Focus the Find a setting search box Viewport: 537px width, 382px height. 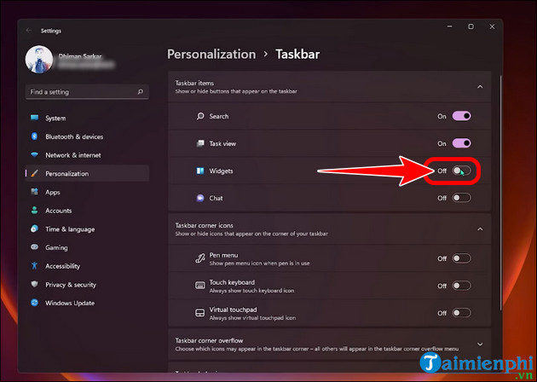pyautogui.click(x=87, y=92)
